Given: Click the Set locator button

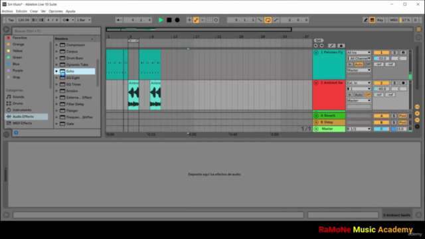Looking at the screenshot, I should (319, 40).
